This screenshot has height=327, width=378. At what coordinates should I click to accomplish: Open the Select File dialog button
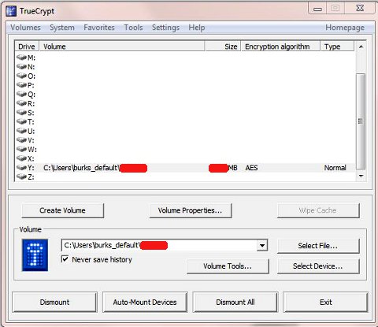click(x=318, y=246)
